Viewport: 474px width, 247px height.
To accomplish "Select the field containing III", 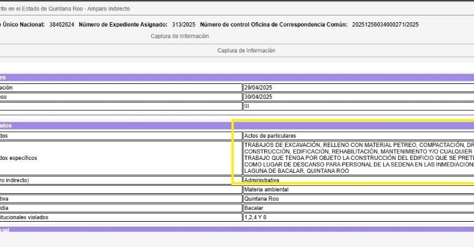I will [x=358, y=106].
